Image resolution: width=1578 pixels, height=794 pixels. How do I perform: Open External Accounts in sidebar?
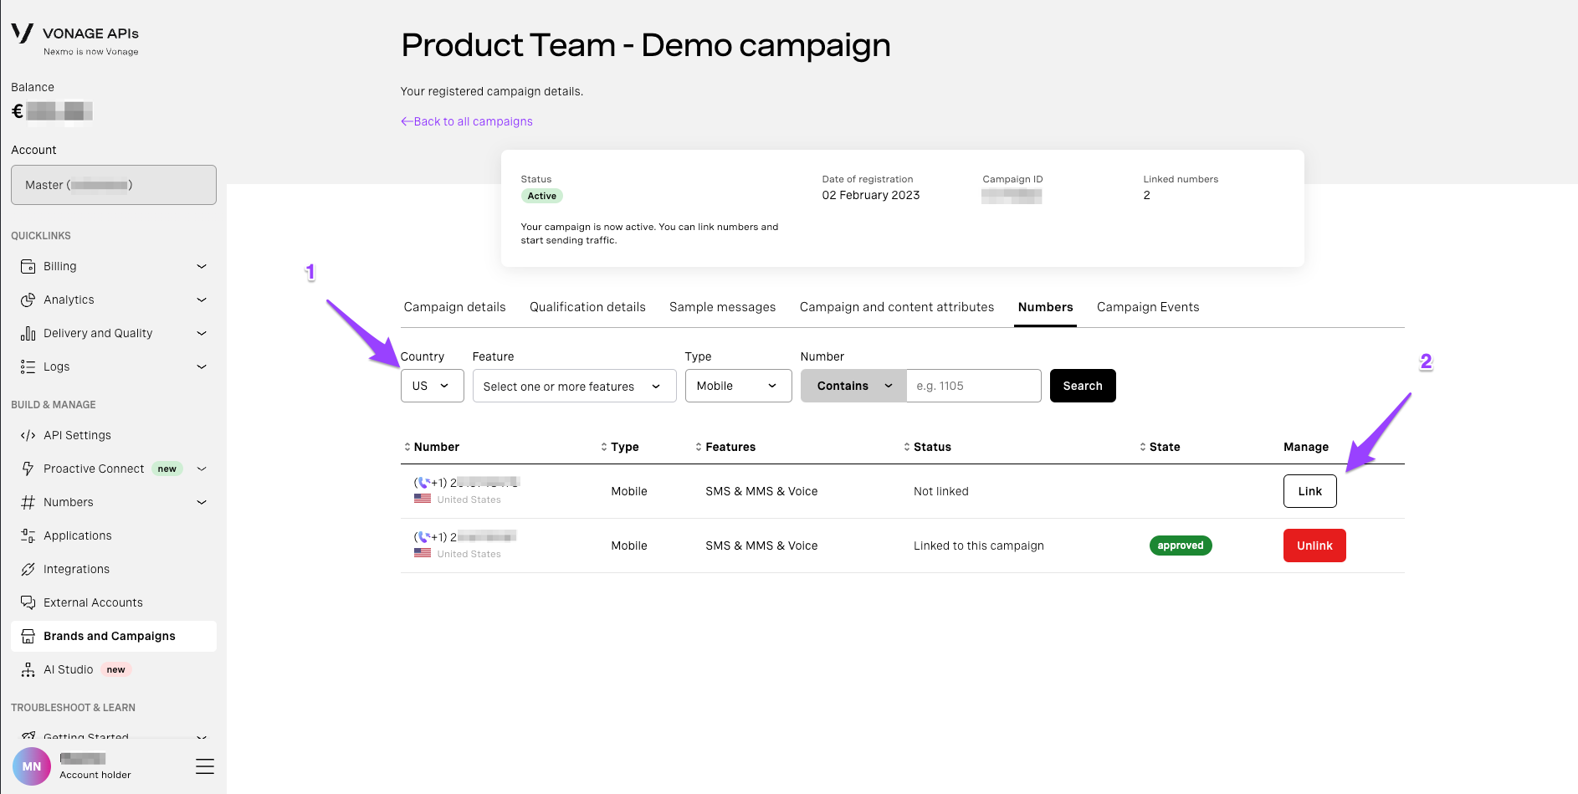(x=114, y=602)
